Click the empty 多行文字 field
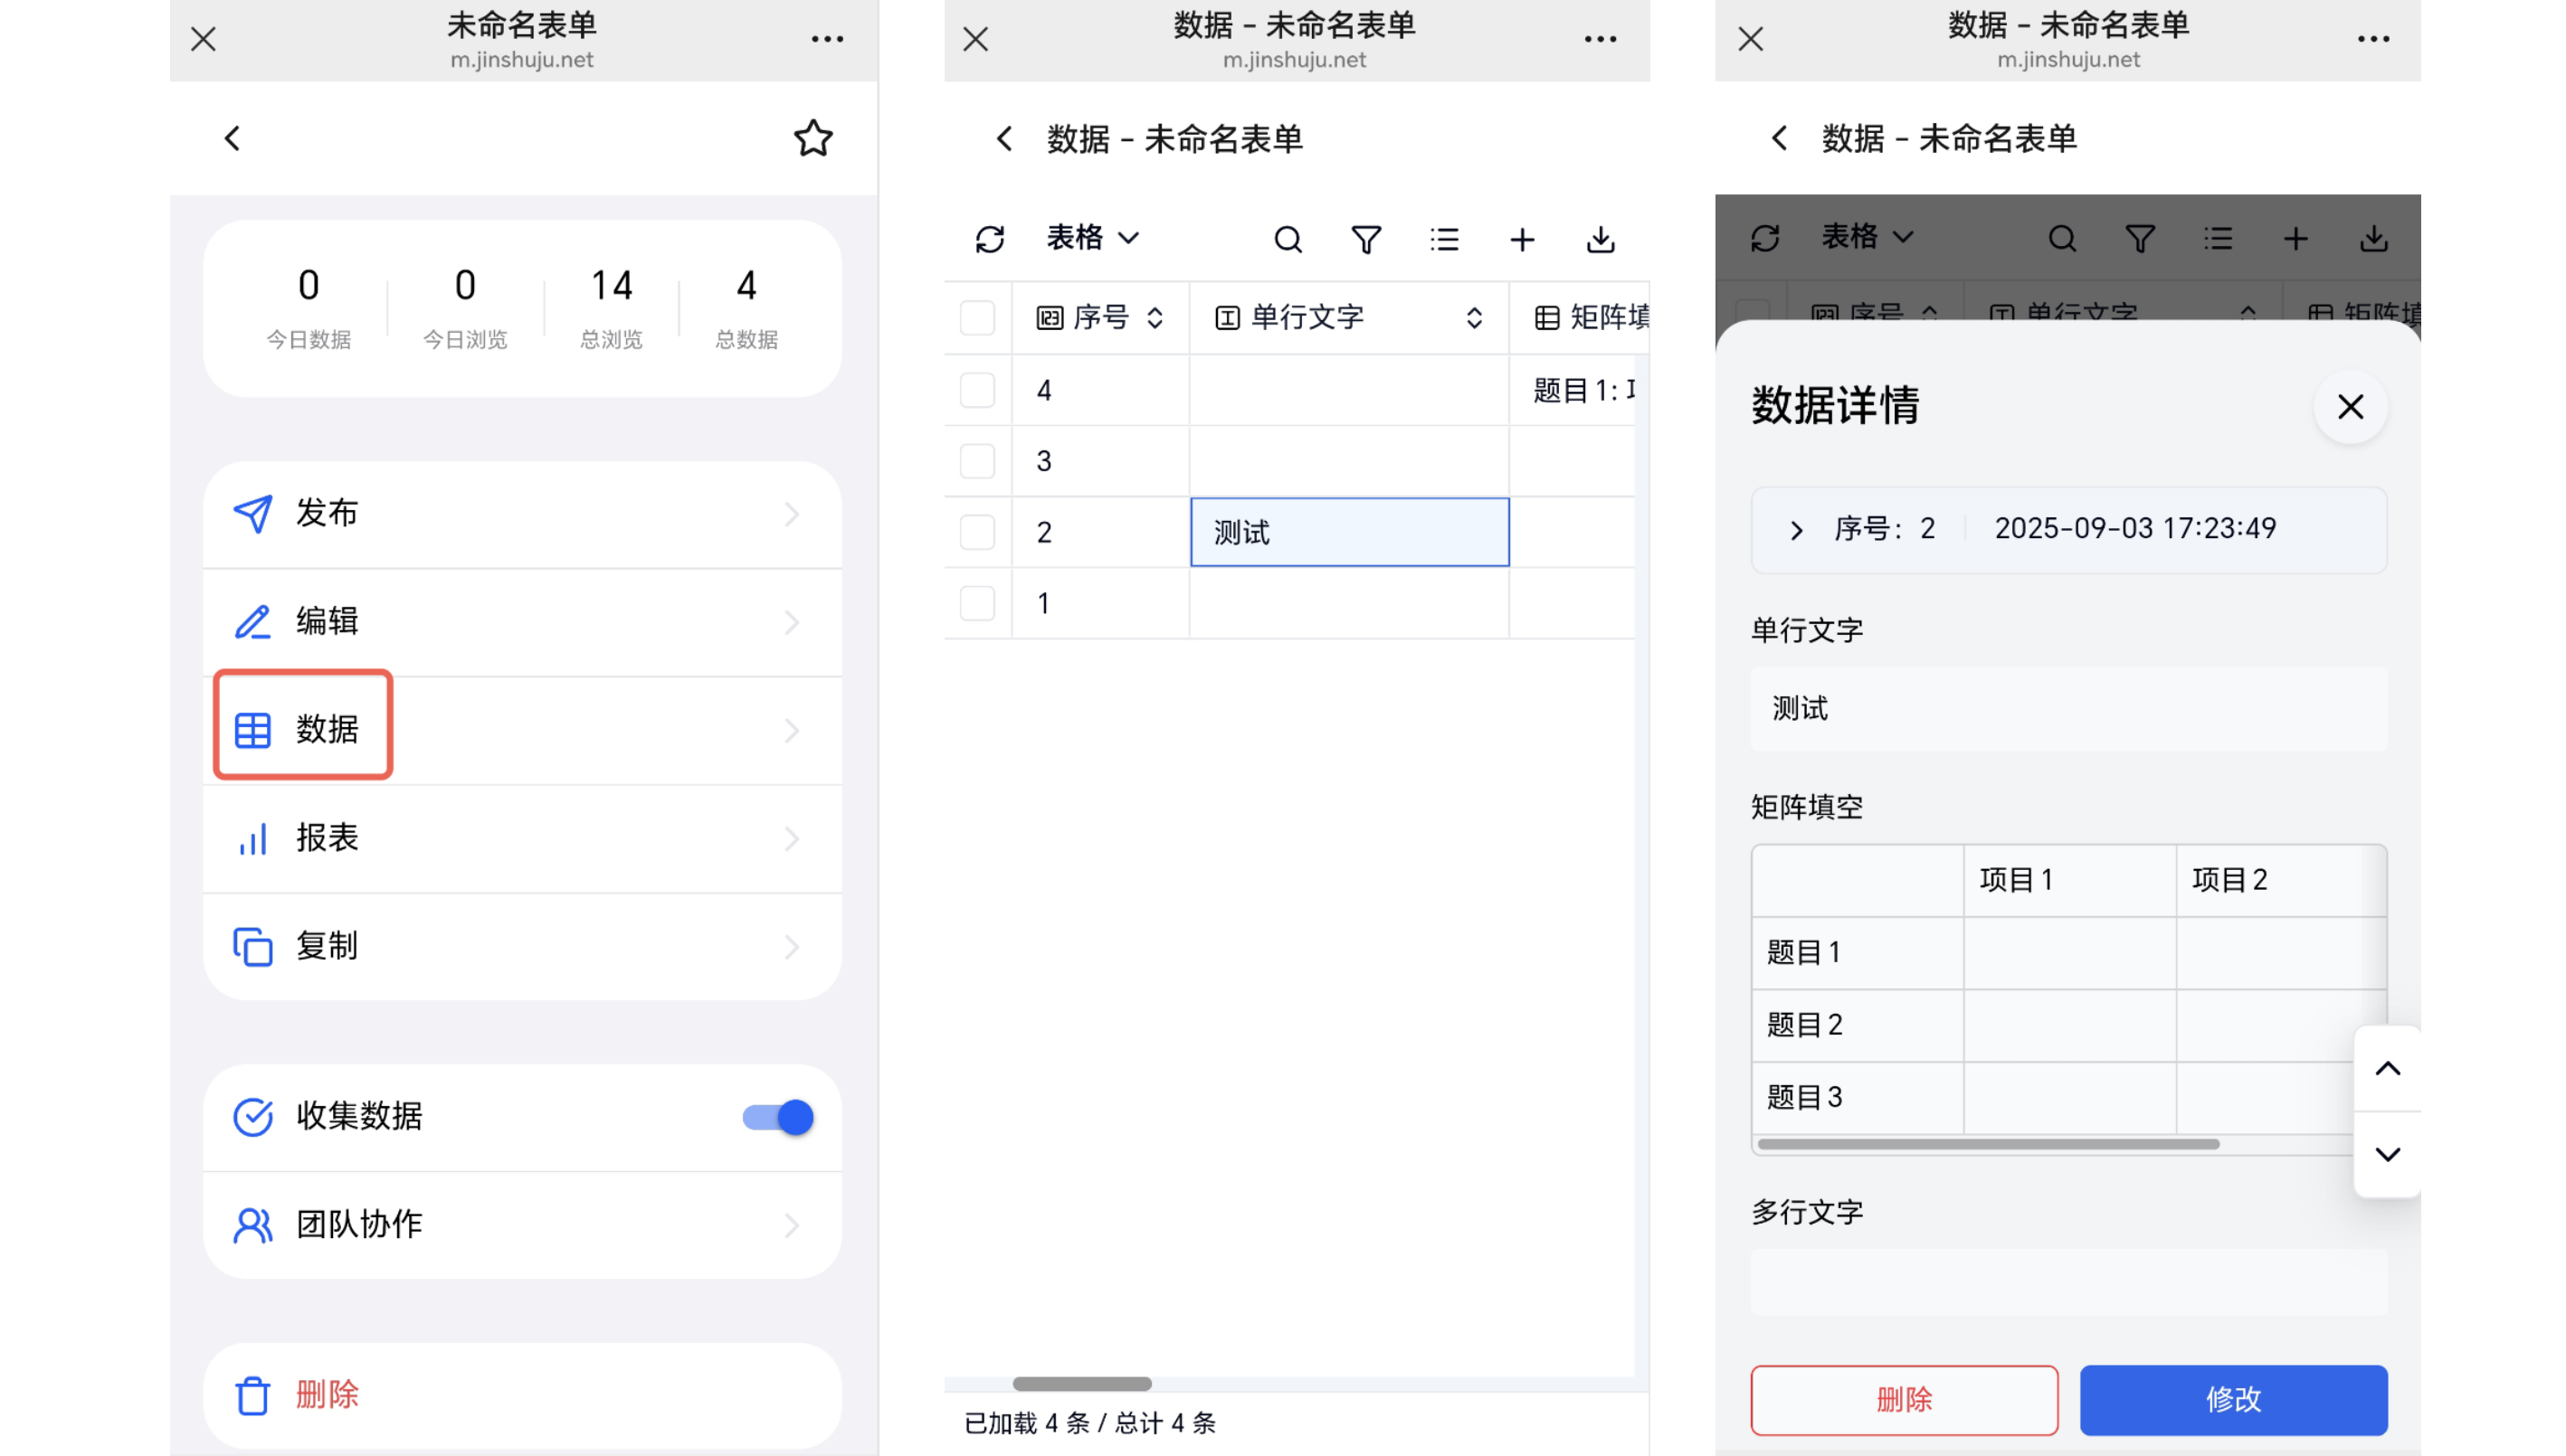Screen dimensions: 2566x1456 click(x=2067, y=1283)
